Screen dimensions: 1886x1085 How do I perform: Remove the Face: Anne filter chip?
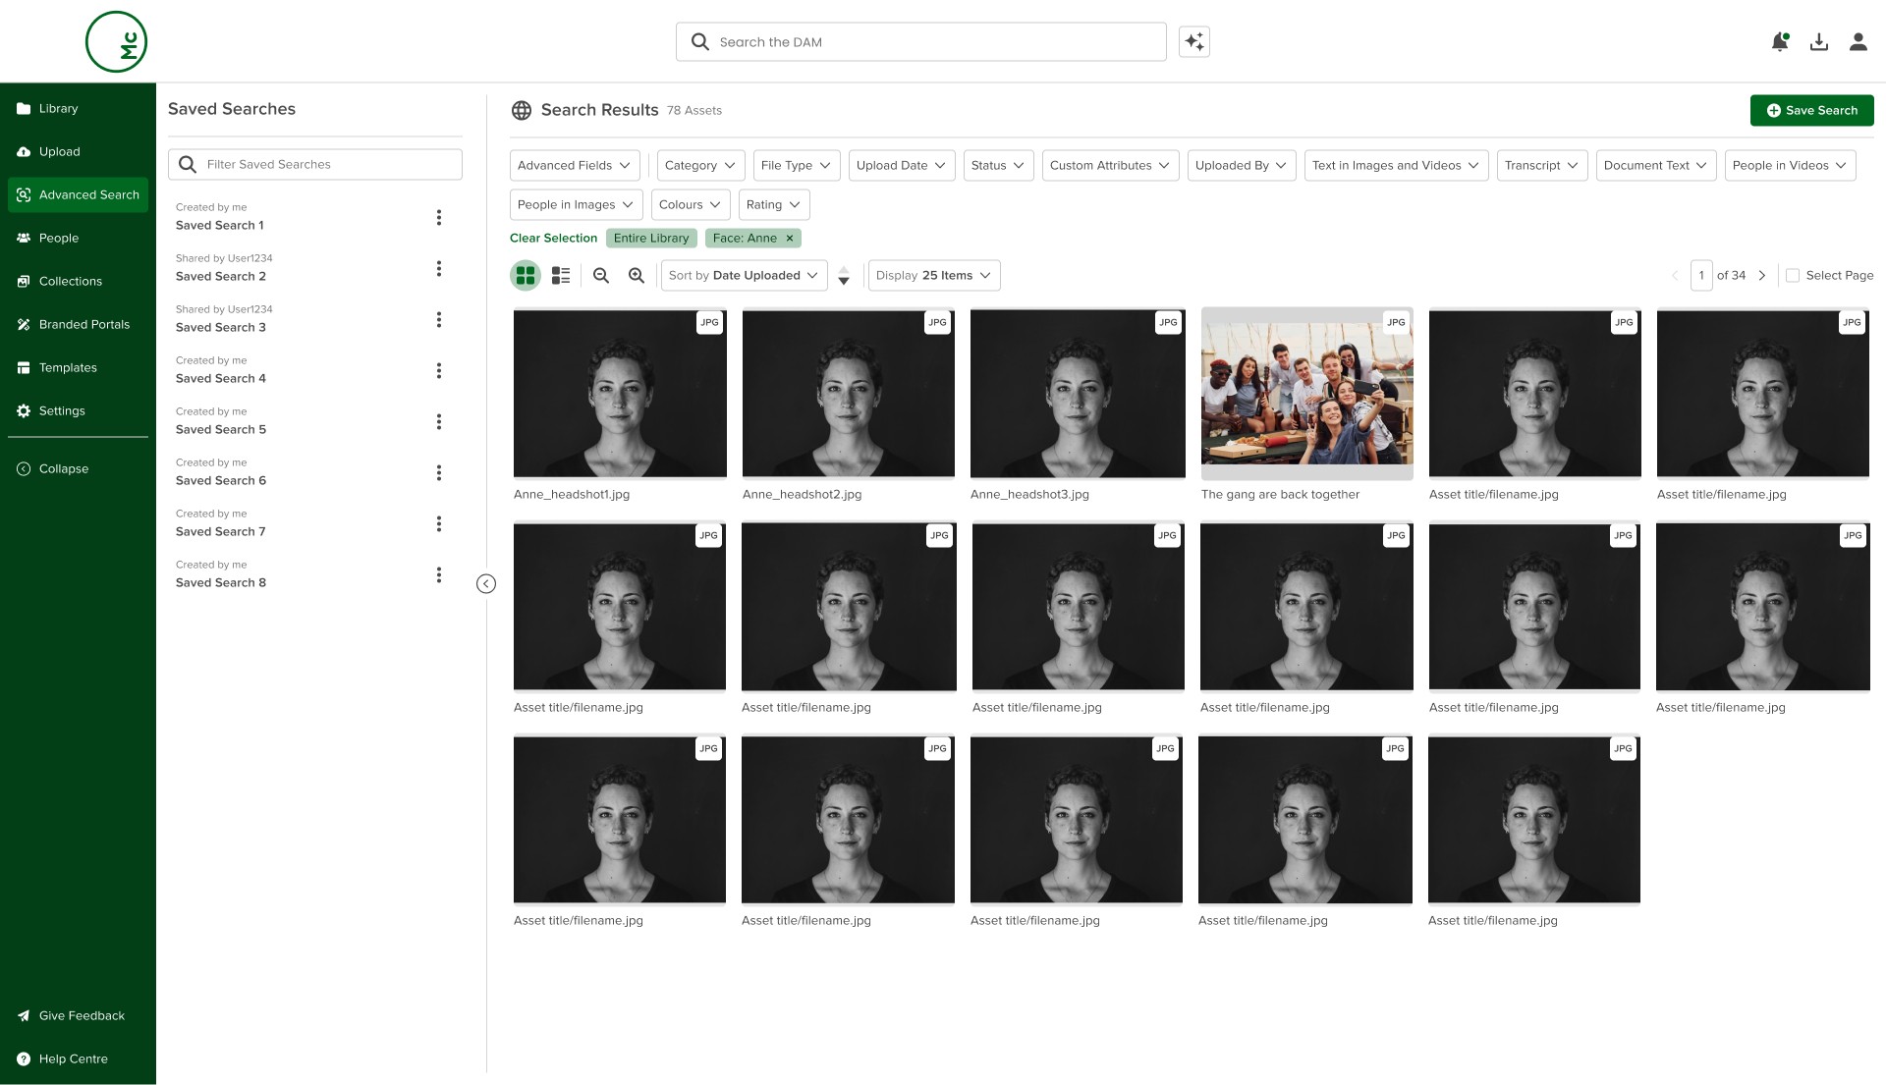[x=789, y=239]
